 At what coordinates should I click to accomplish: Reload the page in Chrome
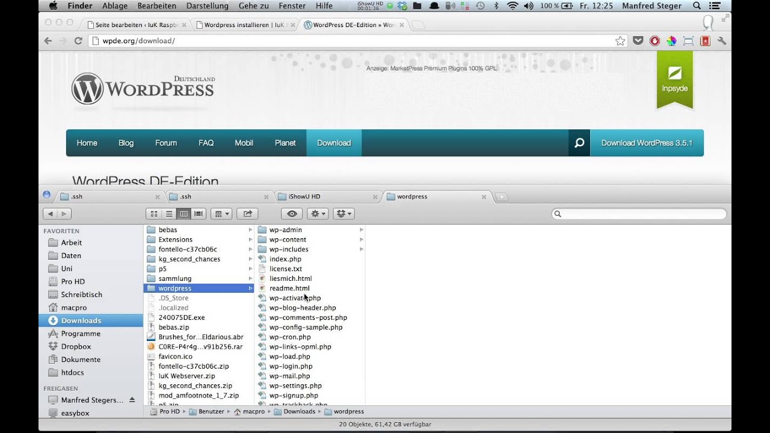[78, 41]
